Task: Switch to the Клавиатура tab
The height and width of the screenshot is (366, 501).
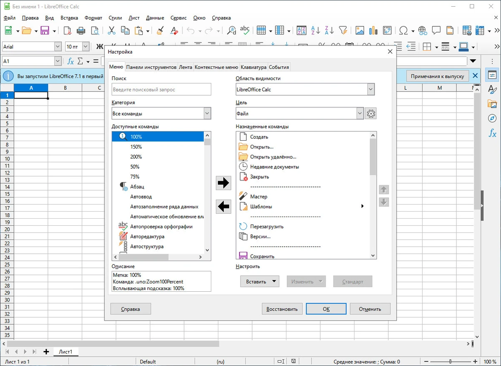Action: coord(253,67)
